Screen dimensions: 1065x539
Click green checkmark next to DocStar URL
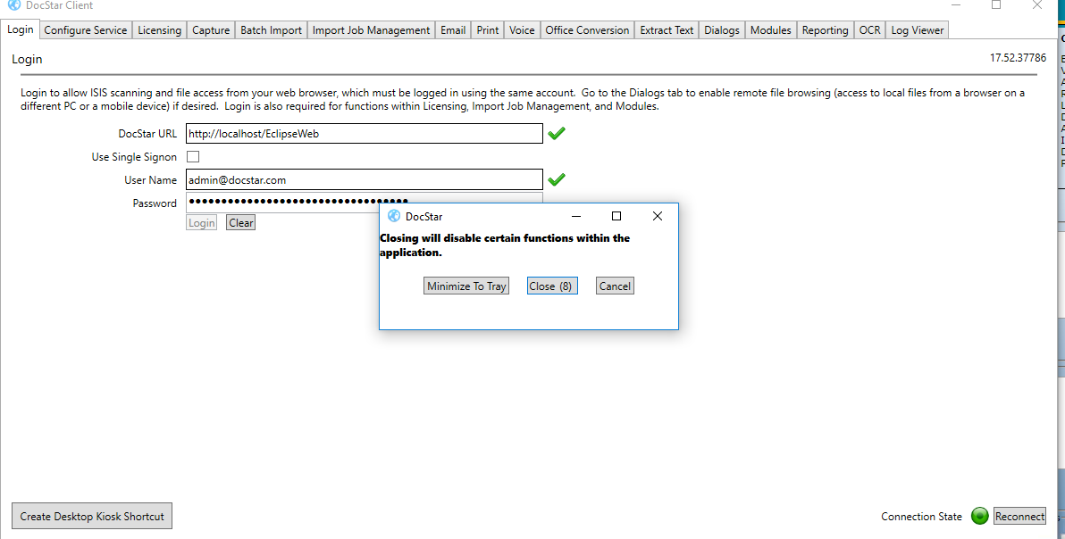coord(557,134)
